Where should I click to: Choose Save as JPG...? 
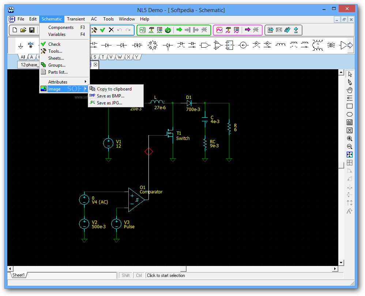tap(116, 103)
